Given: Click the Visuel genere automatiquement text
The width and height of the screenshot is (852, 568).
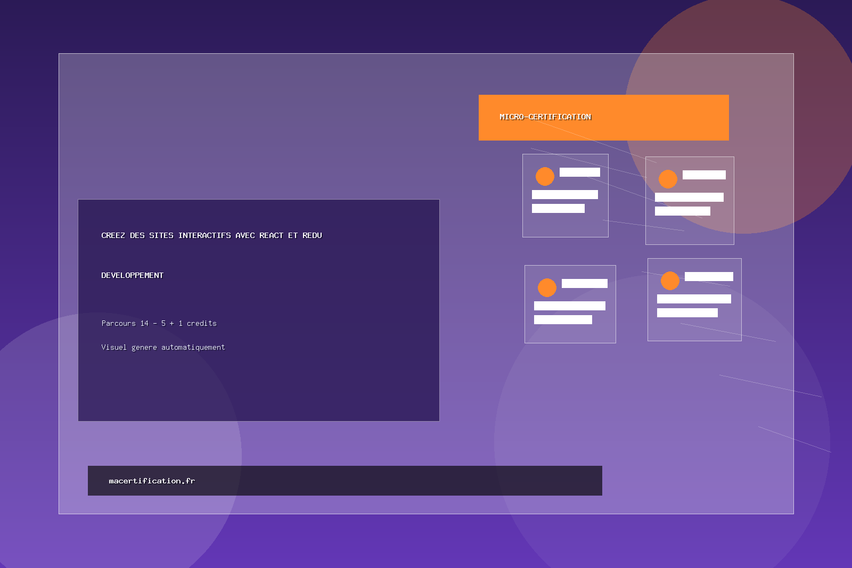Looking at the screenshot, I should tap(163, 347).
